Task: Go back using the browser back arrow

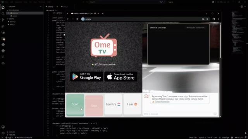Action: tap(68, 19)
